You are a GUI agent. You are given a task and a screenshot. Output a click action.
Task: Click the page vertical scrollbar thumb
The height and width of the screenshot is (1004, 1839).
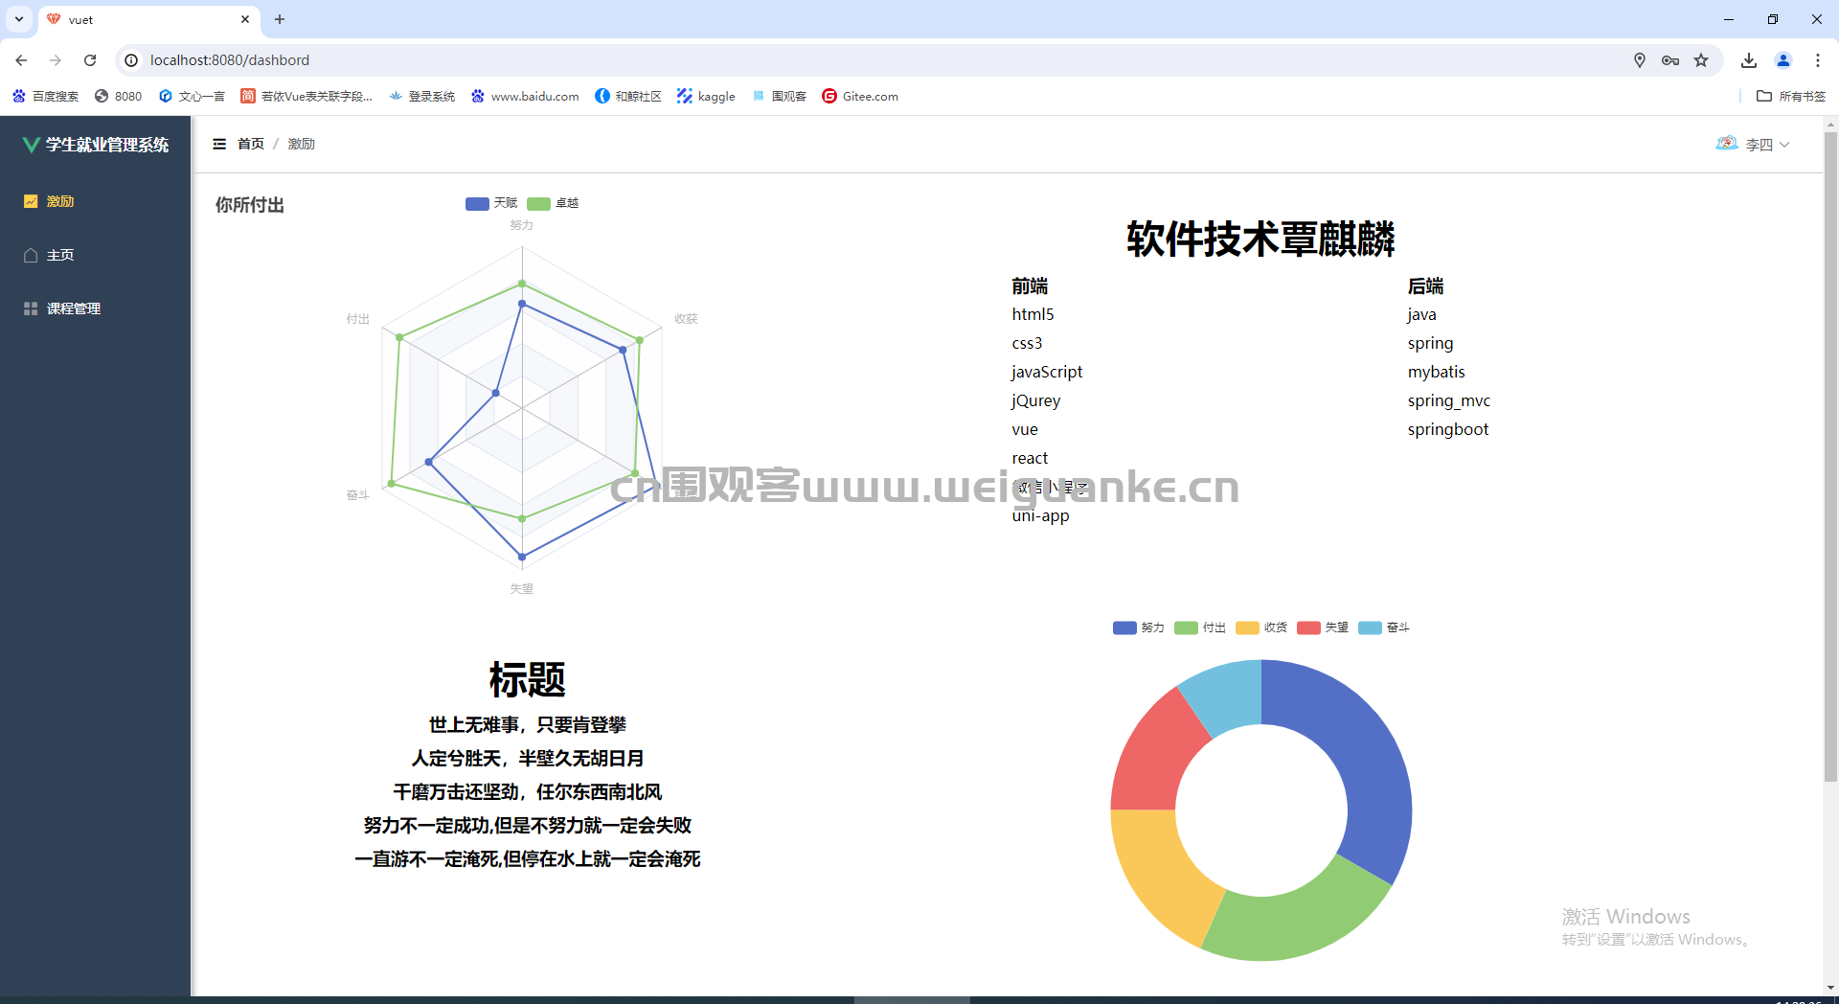tap(1830, 457)
